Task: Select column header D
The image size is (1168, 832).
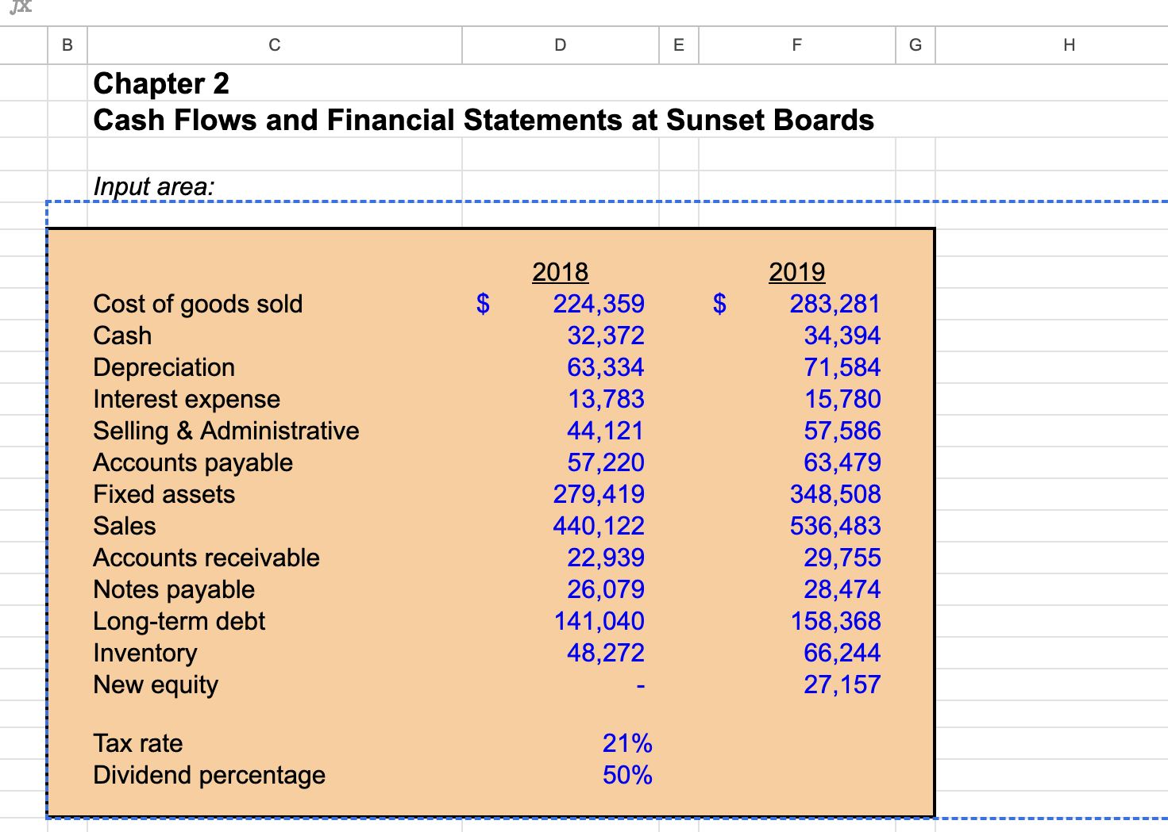Action: (560, 45)
